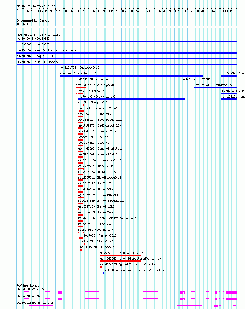Open nsv4532542 (gnomADStructuralVariants) label
This screenshot has width=245, height=309.
tap(47, 50)
